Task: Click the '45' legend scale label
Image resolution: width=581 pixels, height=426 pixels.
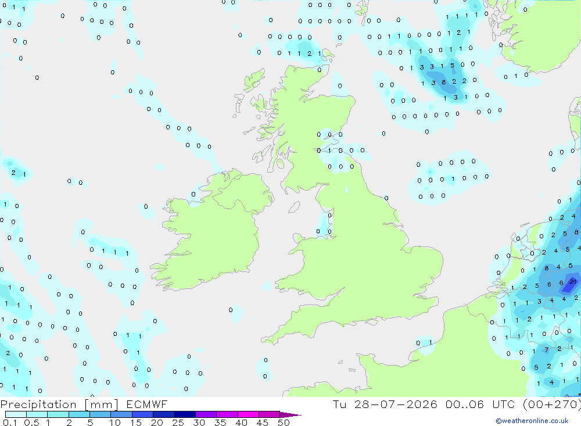Action: (x=263, y=423)
